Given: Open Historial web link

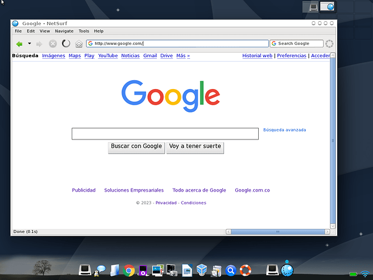Looking at the screenshot, I should pos(257,55).
